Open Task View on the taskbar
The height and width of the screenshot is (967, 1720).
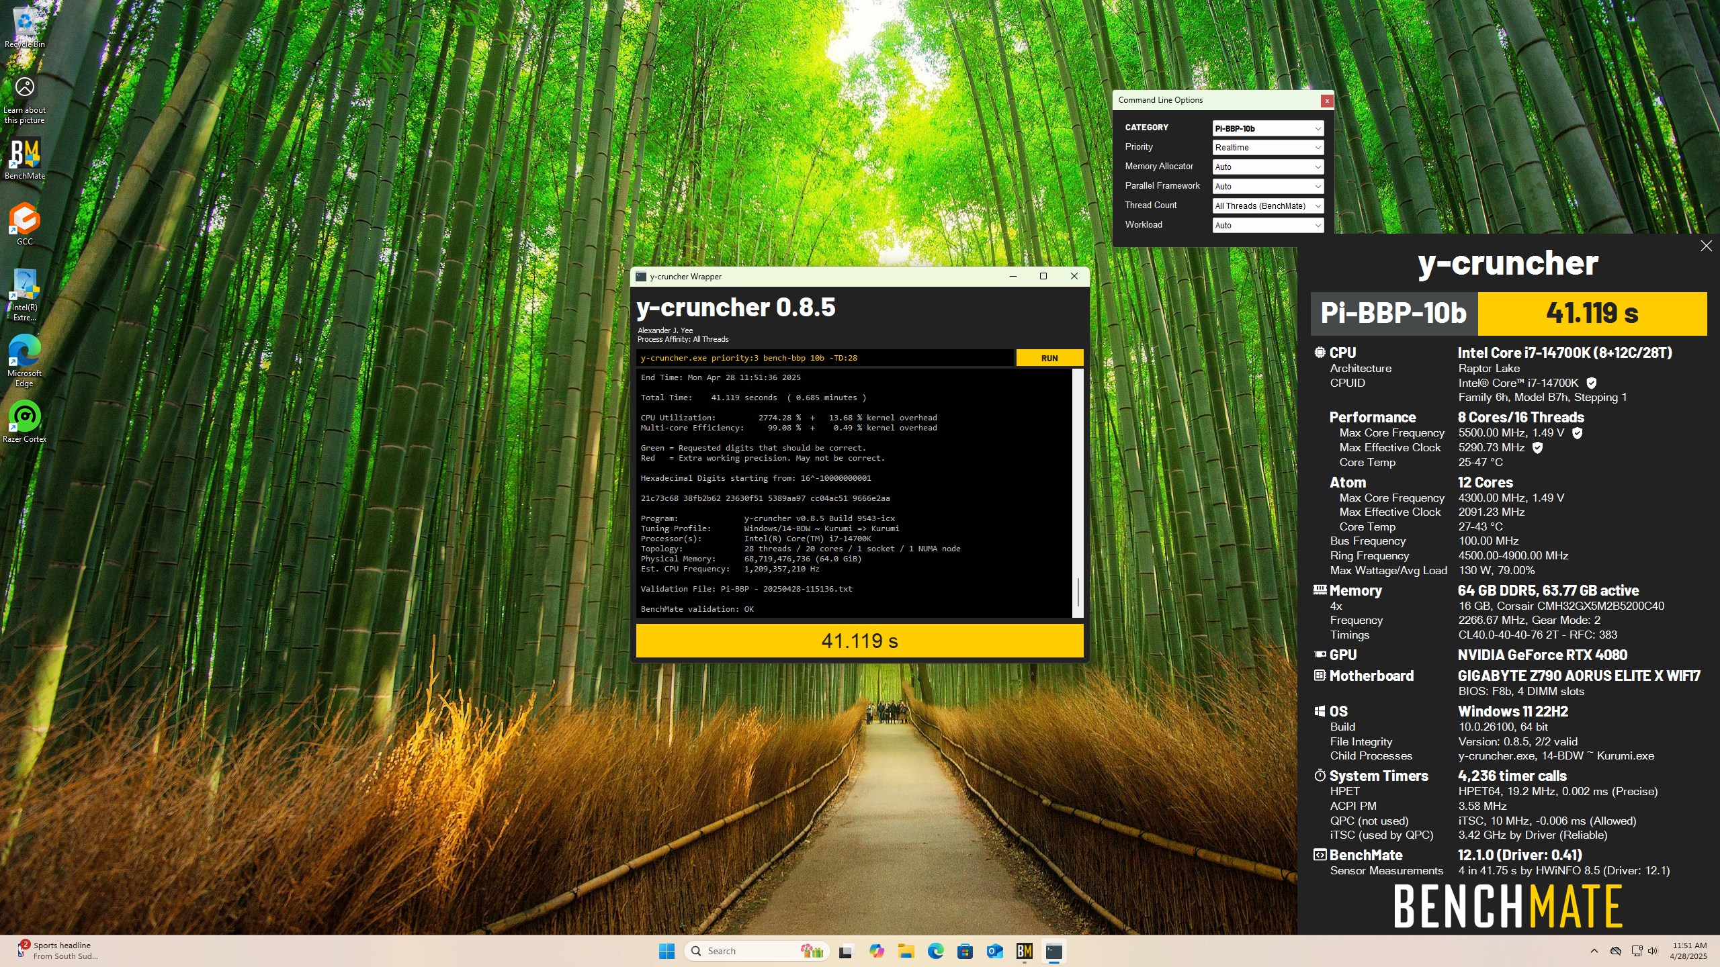846,951
